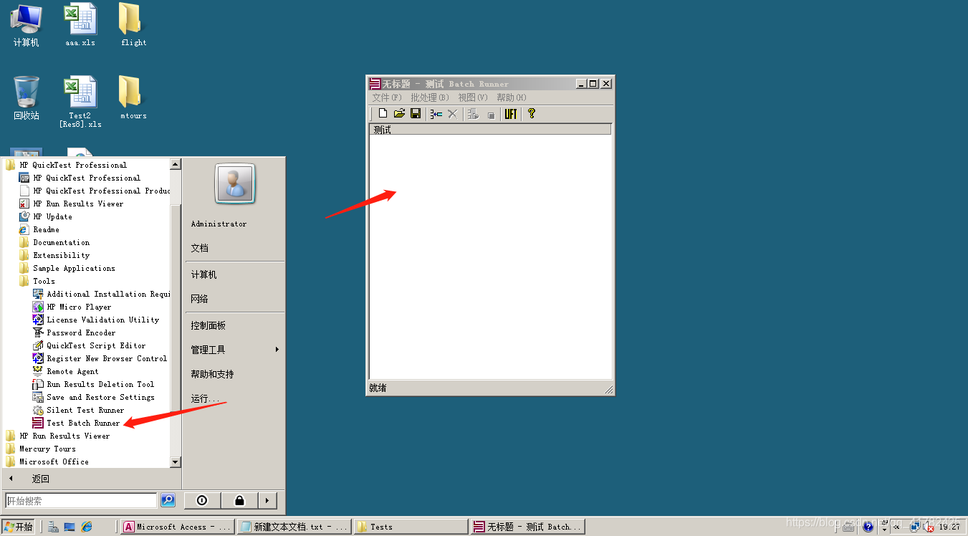Open the aaa.xls desktop file
Viewport: 968px width, 536px height.
[80, 25]
